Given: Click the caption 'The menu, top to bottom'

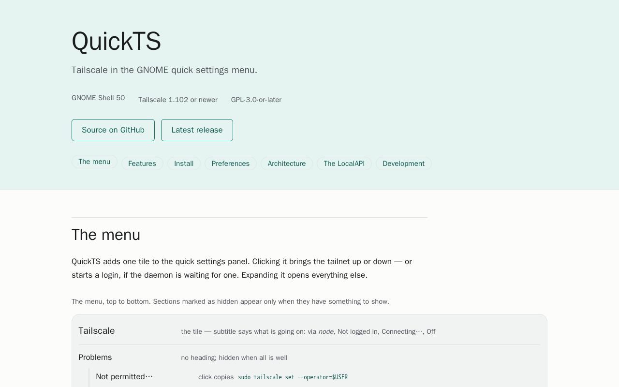Looking at the screenshot, I should (x=230, y=301).
